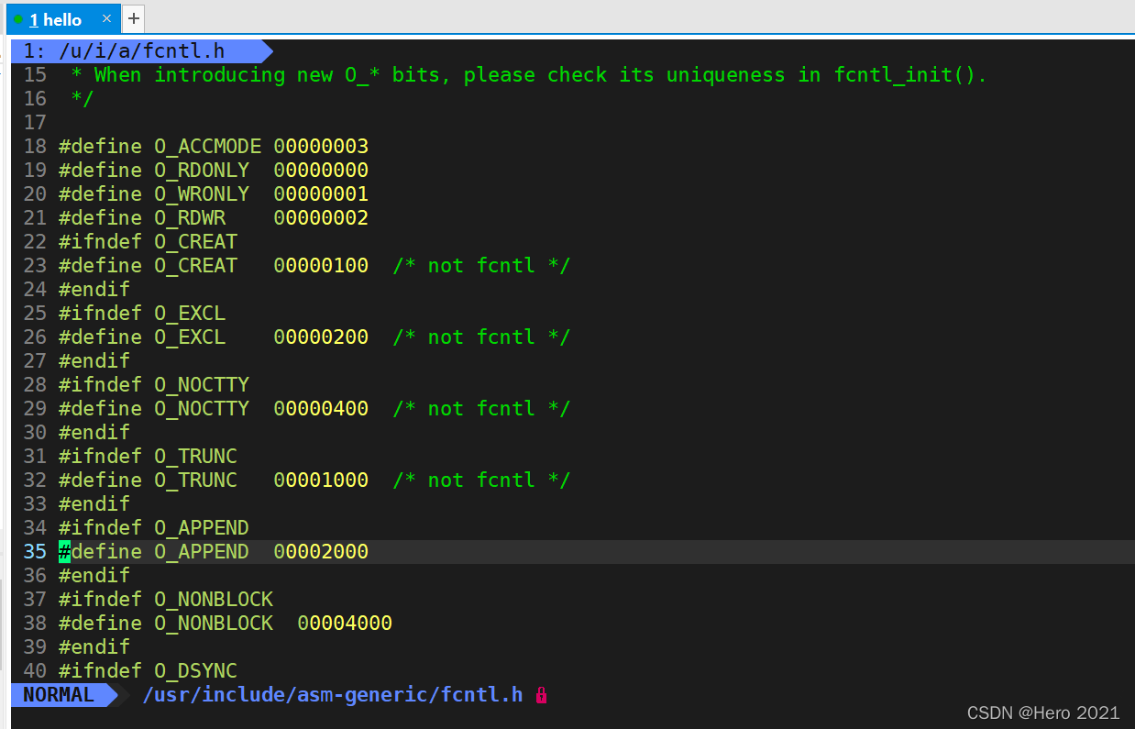Click "#endif" on line 36
The height and width of the screenshot is (729, 1135).
[94, 575]
